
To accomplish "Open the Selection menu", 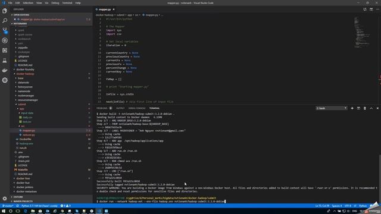I will pyautogui.click(x=28, y=3).
